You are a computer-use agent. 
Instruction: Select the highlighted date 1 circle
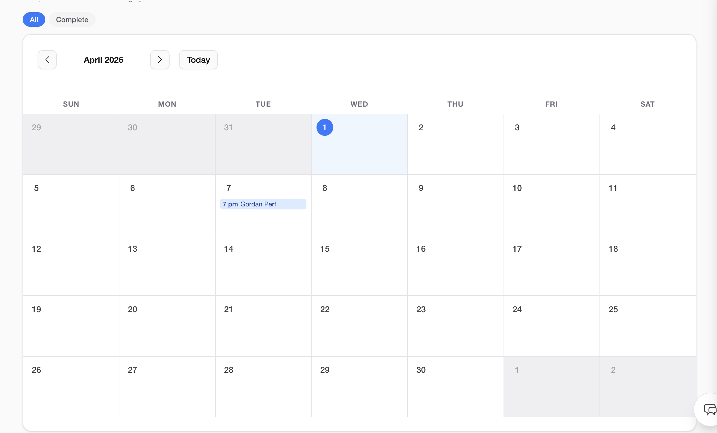click(324, 127)
